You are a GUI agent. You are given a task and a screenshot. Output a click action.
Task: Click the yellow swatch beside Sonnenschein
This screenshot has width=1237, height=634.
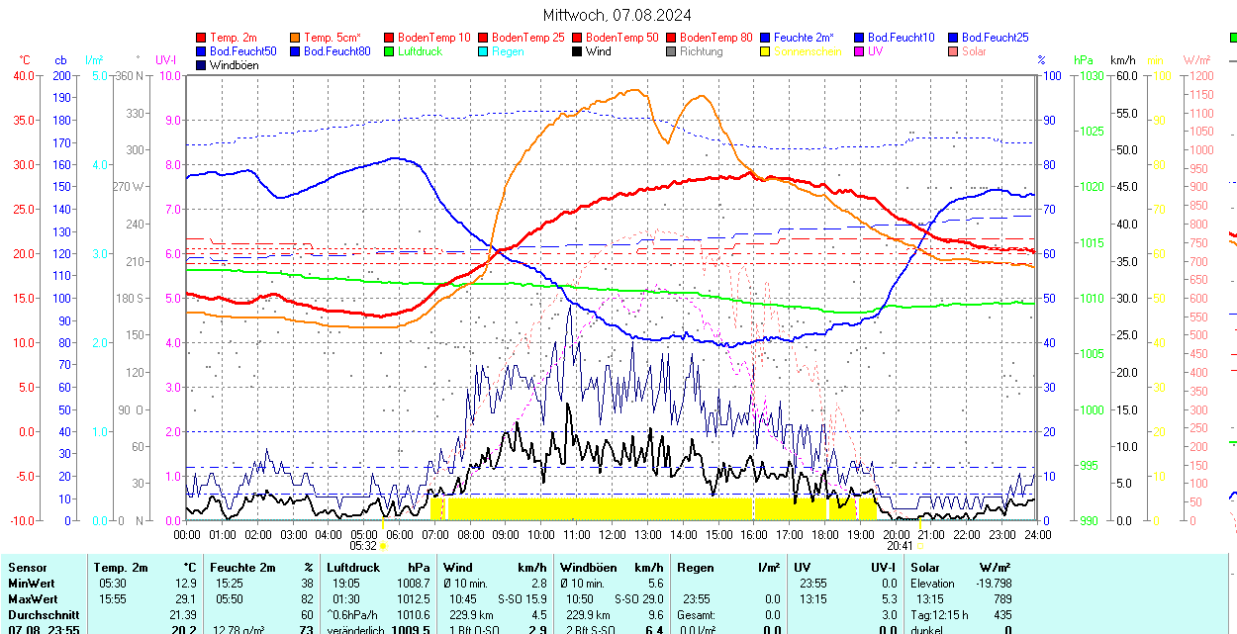pyautogui.click(x=766, y=51)
